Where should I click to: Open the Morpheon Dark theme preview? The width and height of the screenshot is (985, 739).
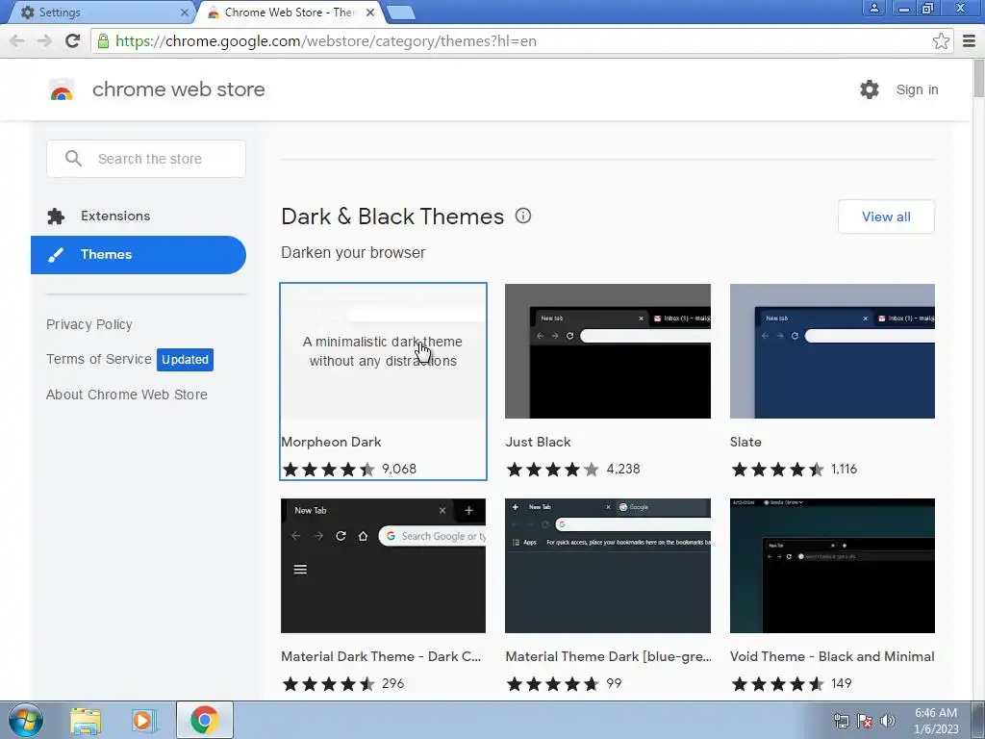coord(383,351)
